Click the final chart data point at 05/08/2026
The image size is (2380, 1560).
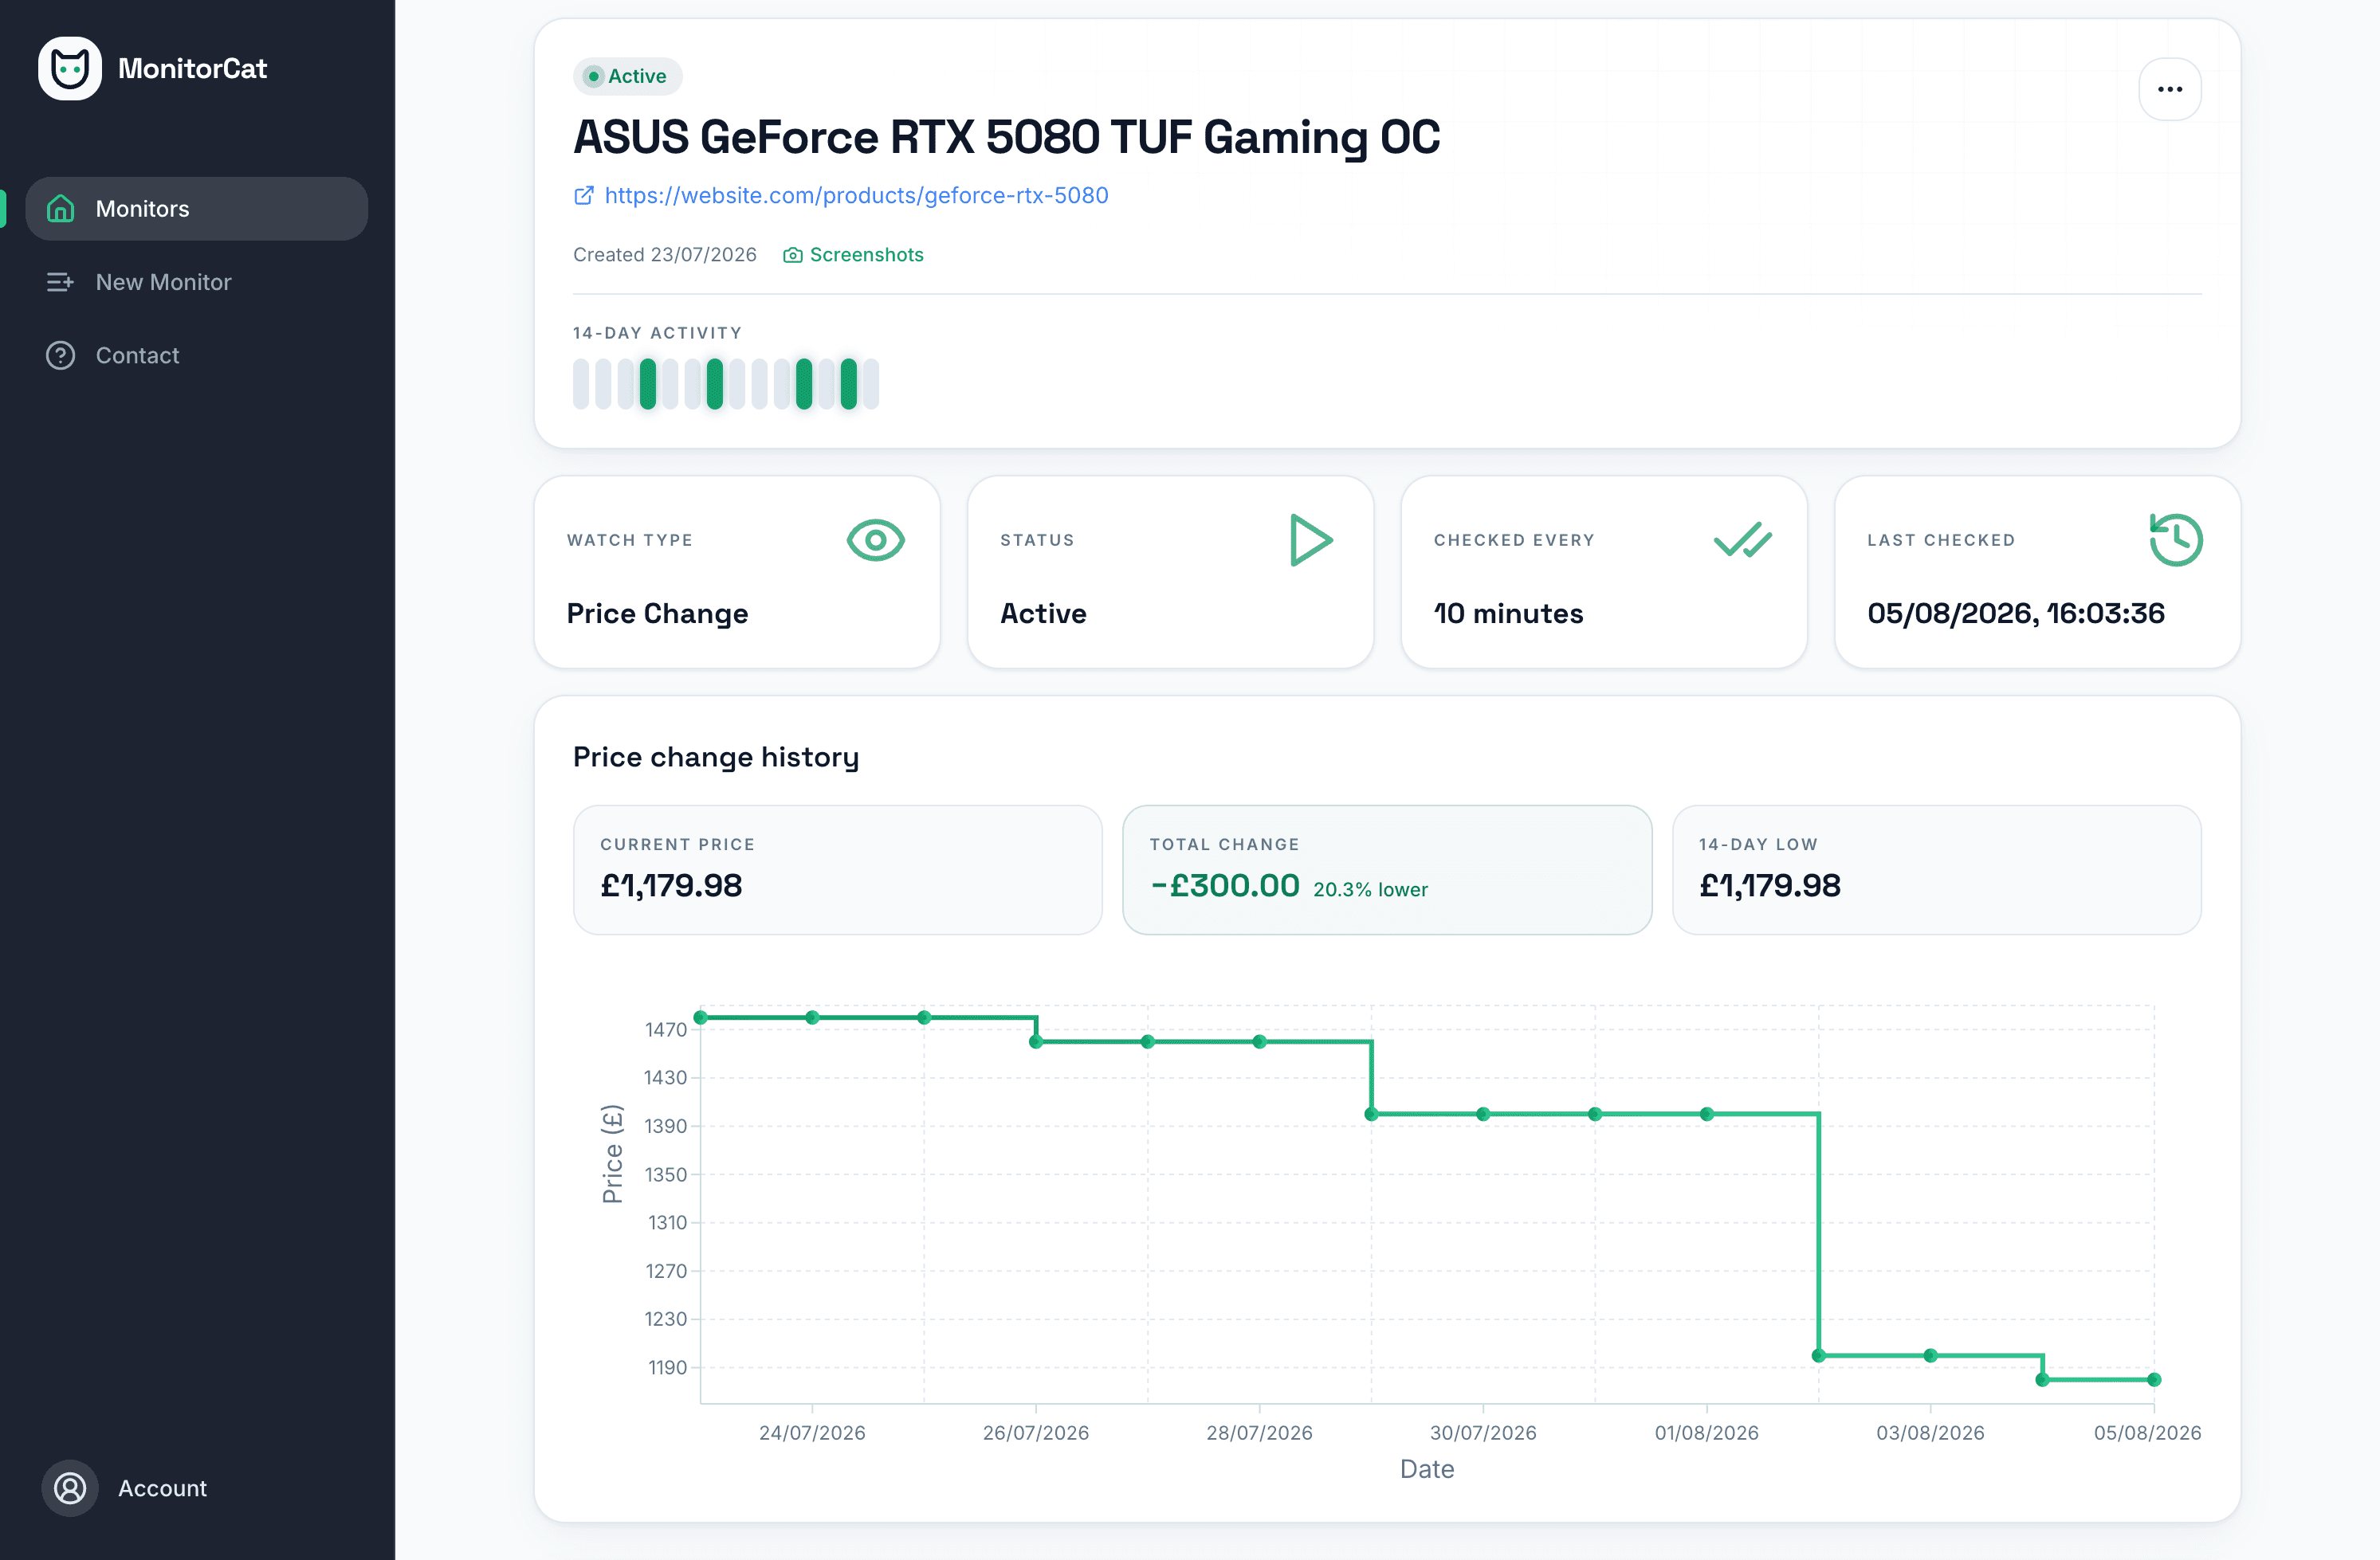point(2155,1379)
